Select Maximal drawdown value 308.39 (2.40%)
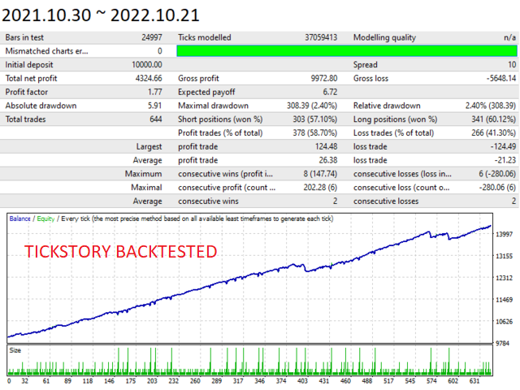 (x=312, y=106)
